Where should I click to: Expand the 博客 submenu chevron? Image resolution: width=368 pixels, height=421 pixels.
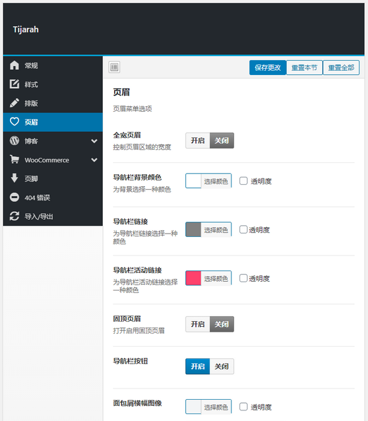pos(94,141)
